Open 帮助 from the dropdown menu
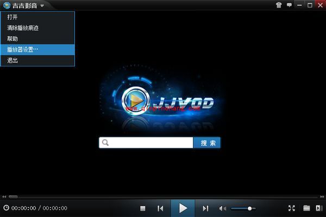Screen dimensions: 326x217 pos(12,39)
